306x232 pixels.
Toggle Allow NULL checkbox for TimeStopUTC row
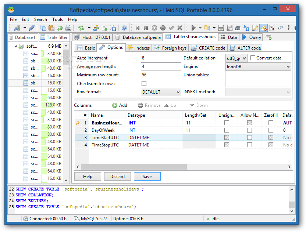(x=249, y=145)
